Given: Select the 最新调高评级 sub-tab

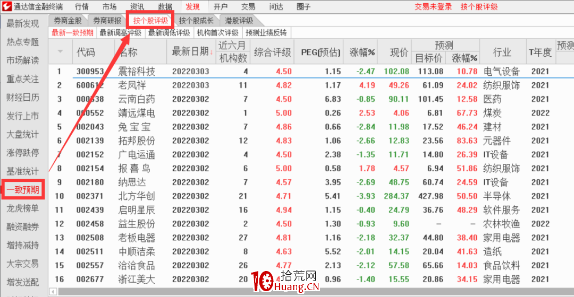Looking at the screenshot, I should point(121,33).
